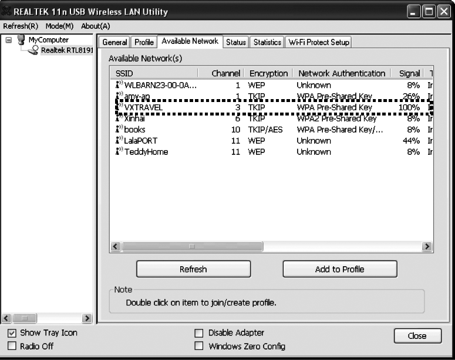Switch to the Status tab
The image size is (455, 360).
coord(236,42)
